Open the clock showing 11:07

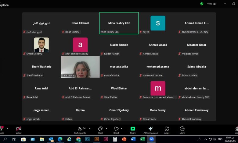(230, 139)
